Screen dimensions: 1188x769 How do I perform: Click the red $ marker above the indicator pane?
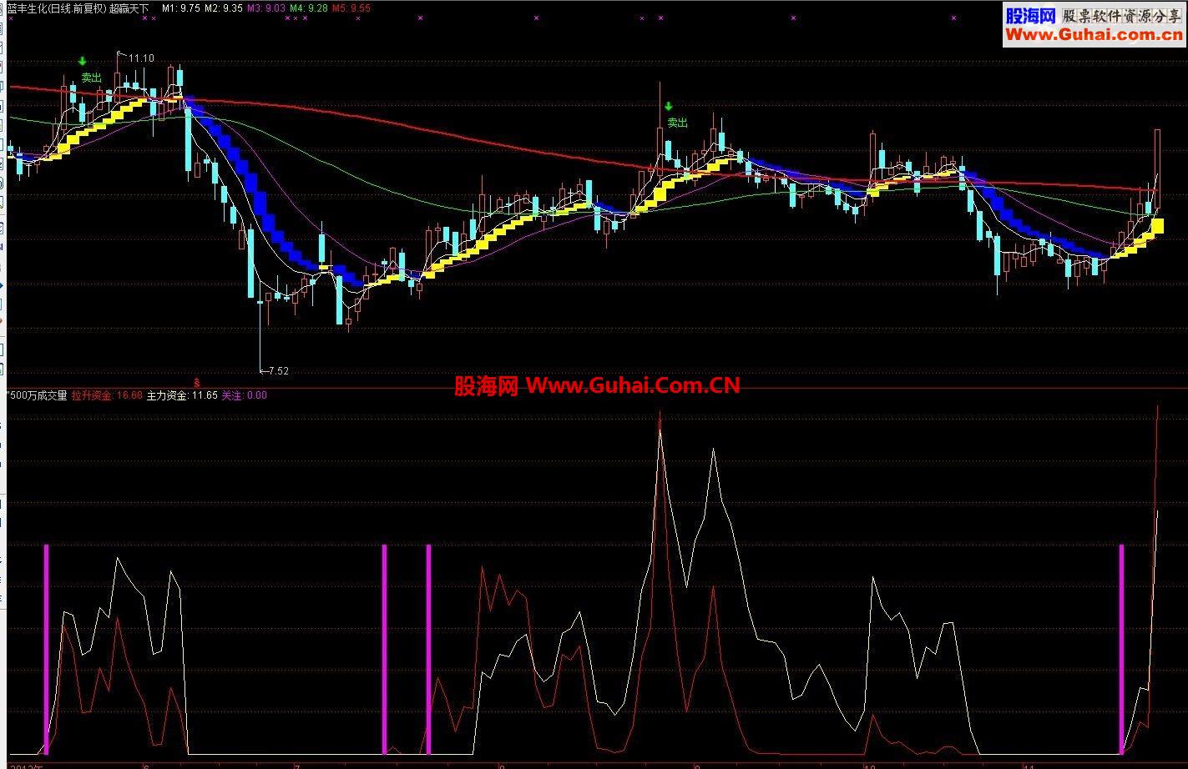197,382
